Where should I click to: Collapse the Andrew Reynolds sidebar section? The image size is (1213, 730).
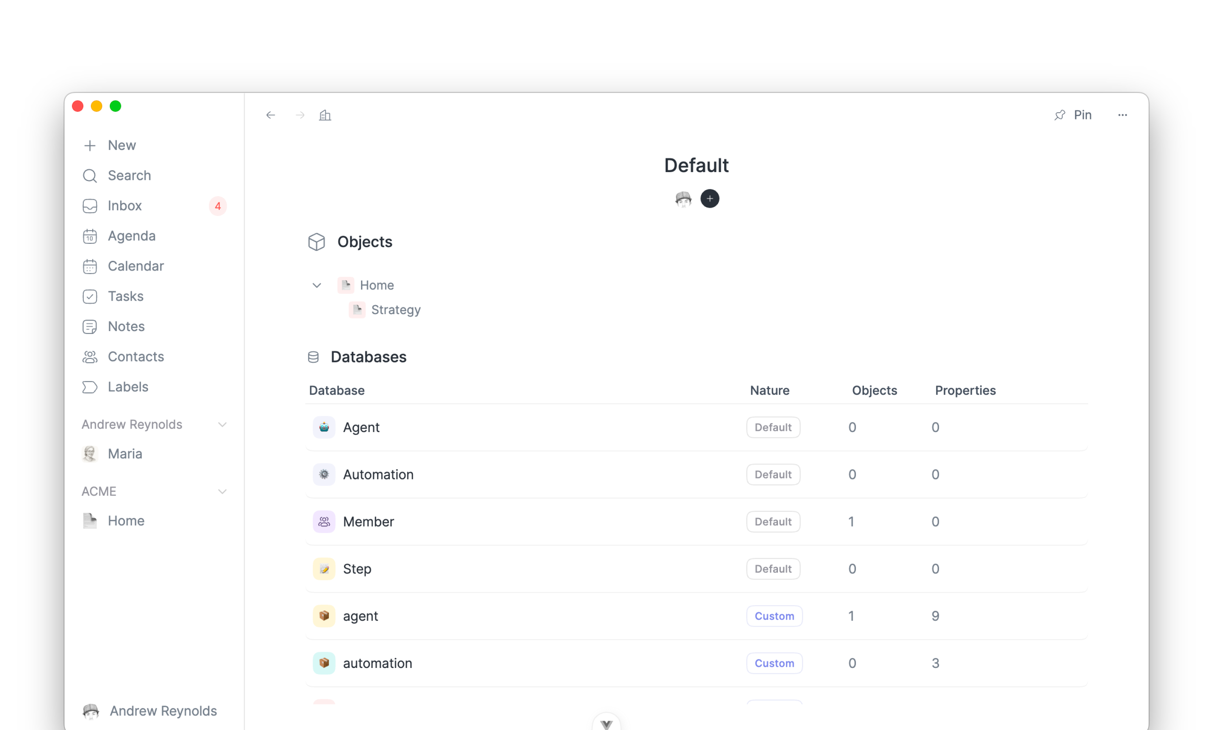pos(222,425)
